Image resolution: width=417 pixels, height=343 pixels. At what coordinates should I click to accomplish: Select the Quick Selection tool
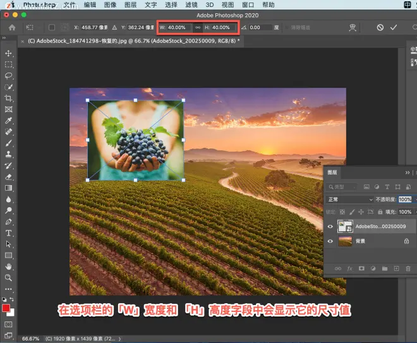click(x=8, y=87)
